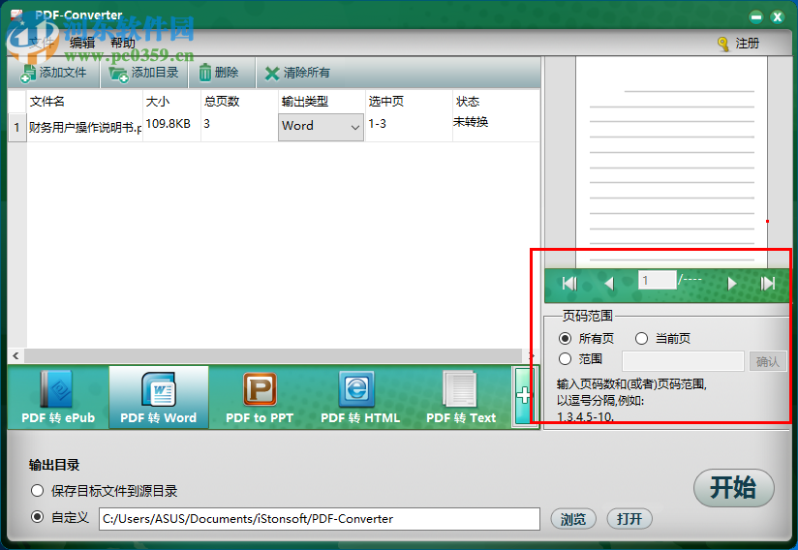Click the green plus icon beside conversion modes
Screen dimensions: 798x550
pyautogui.click(x=523, y=396)
